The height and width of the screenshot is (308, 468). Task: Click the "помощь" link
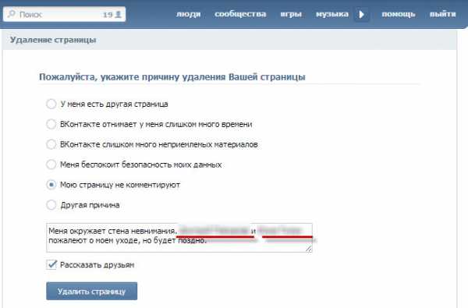(399, 14)
